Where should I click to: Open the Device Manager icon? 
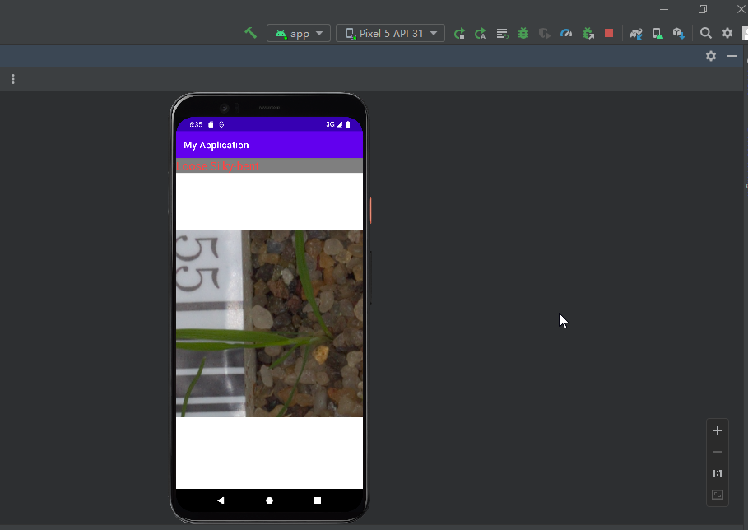[x=657, y=34]
